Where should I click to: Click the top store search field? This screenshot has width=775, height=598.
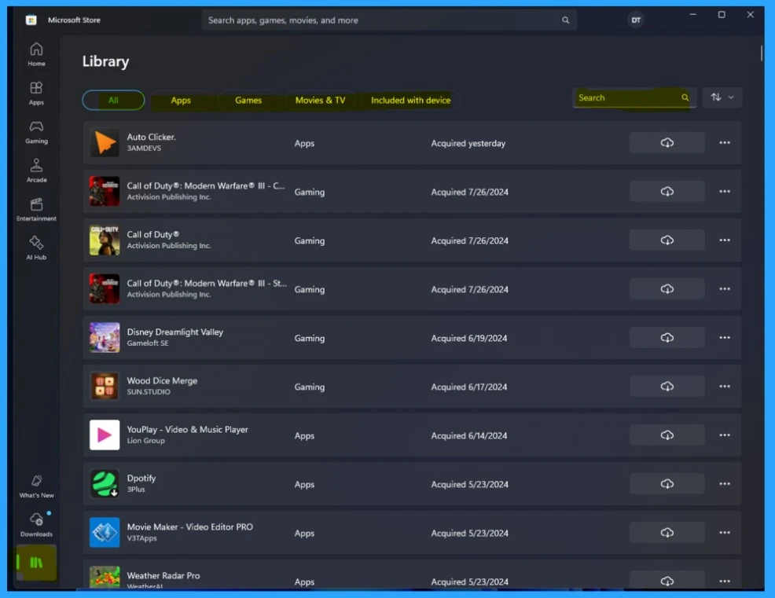tap(388, 20)
